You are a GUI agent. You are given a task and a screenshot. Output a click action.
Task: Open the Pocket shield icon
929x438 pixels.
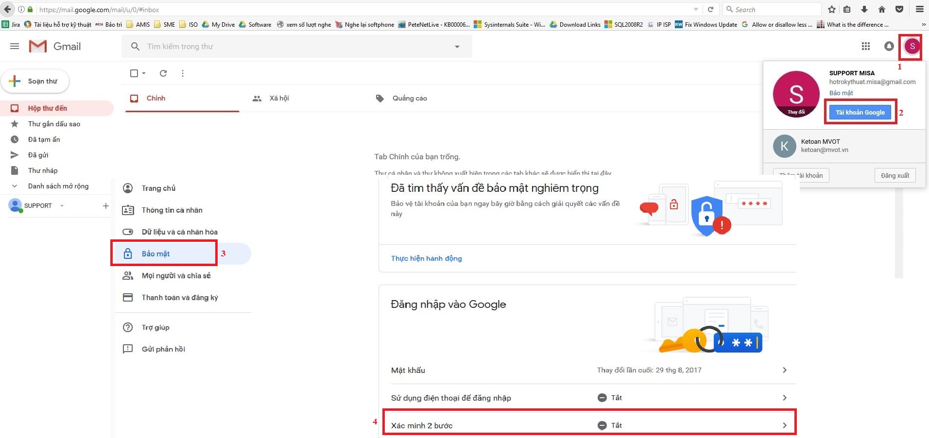[899, 9]
